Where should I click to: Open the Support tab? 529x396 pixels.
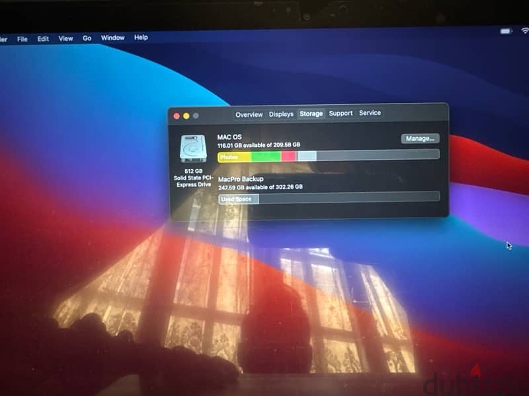point(341,114)
